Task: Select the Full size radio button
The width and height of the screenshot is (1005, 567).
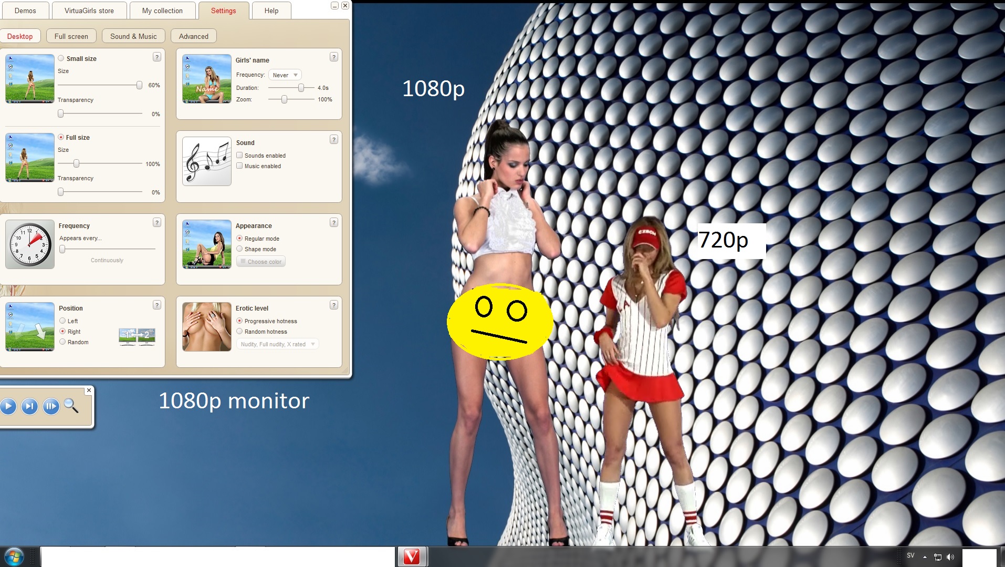Action: click(61, 137)
